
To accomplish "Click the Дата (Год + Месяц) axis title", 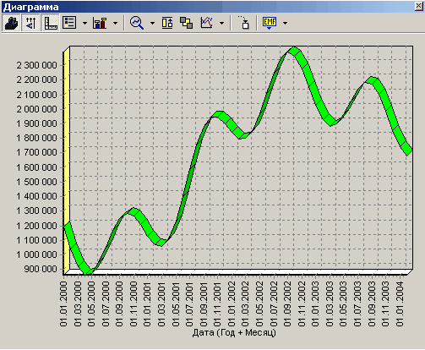I will point(234,333).
